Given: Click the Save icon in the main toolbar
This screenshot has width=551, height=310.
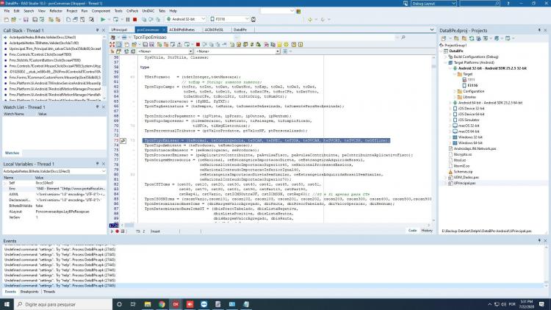Looking at the screenshot, I should 26,19.
